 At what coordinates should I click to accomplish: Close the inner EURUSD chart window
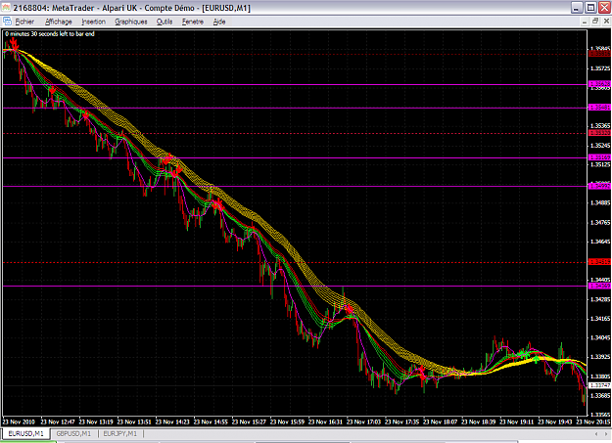pos(606,22)
